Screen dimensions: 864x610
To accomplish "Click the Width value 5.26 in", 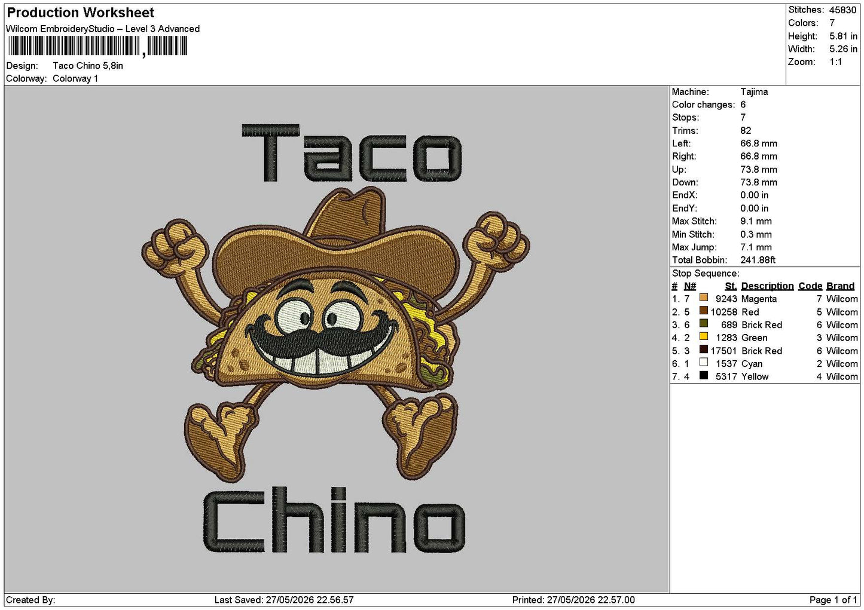I will coord(843,49).
